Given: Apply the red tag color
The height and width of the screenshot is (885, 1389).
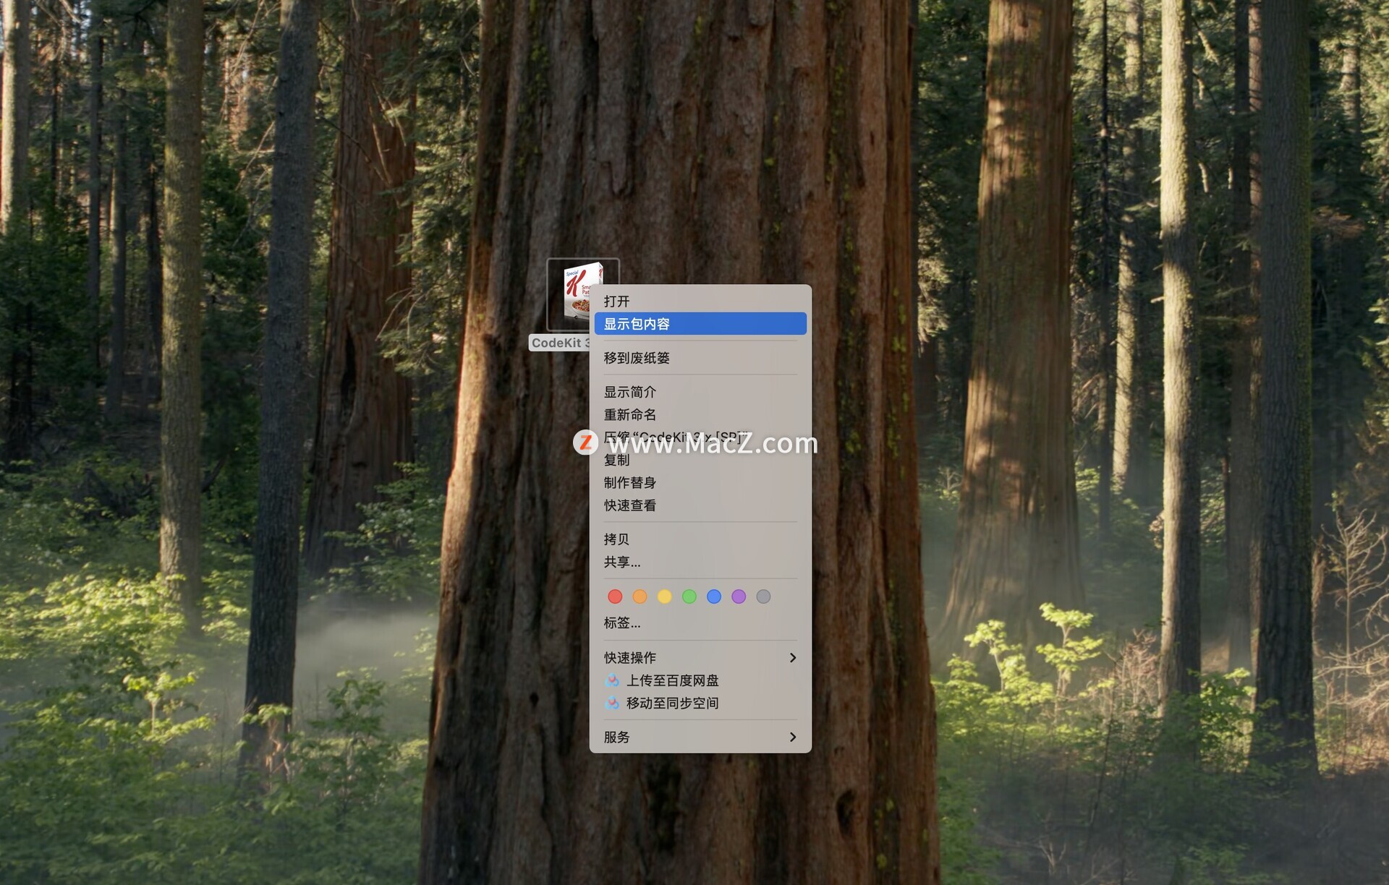Looking at the screenshot, I should point(615,597).
